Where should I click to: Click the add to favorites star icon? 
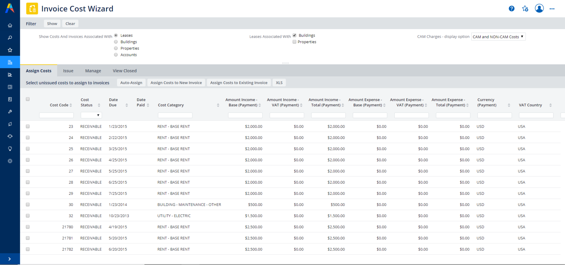tap(525, 9)
